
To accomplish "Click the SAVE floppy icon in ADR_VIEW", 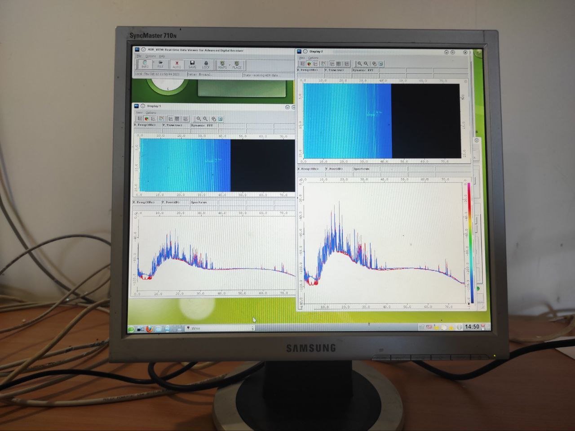I will (x=192, y=64).
